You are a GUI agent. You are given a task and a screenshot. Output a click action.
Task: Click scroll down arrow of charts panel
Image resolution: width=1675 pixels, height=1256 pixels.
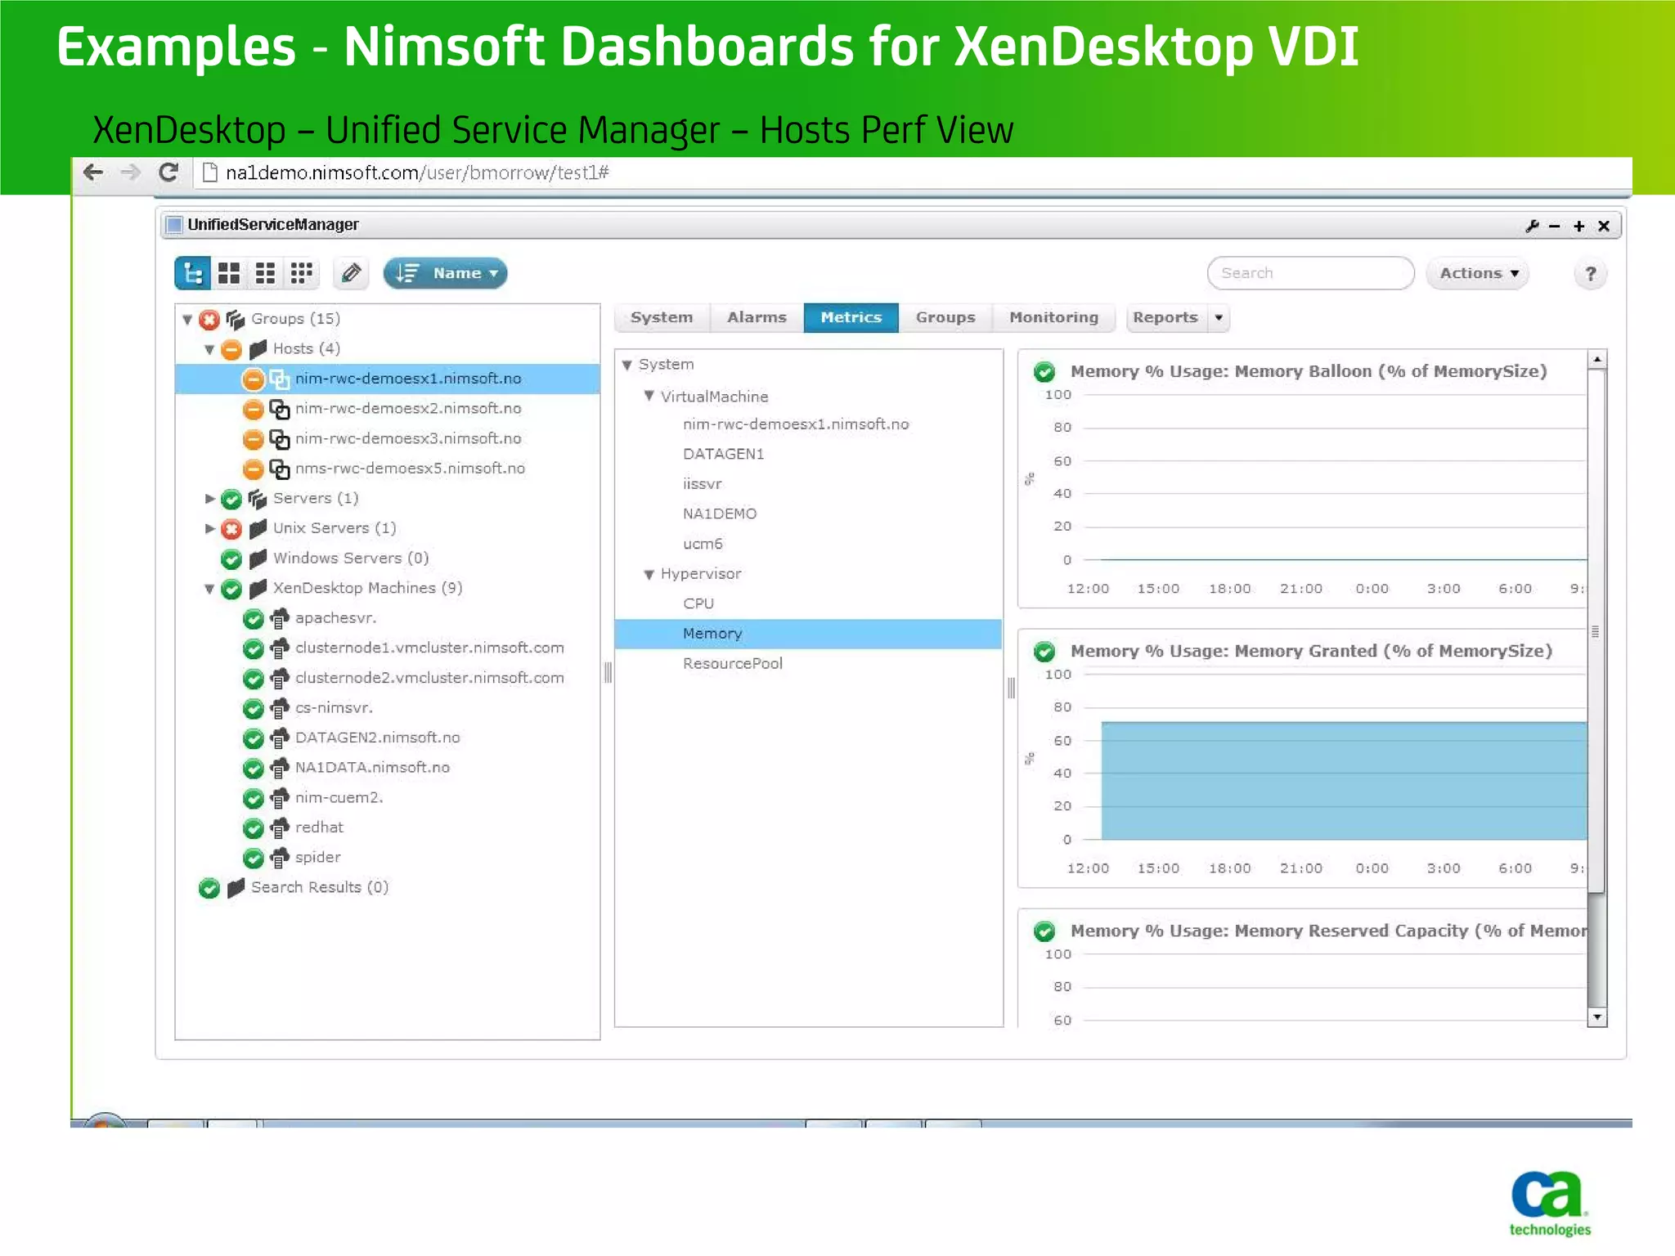pos(1596,1017)
